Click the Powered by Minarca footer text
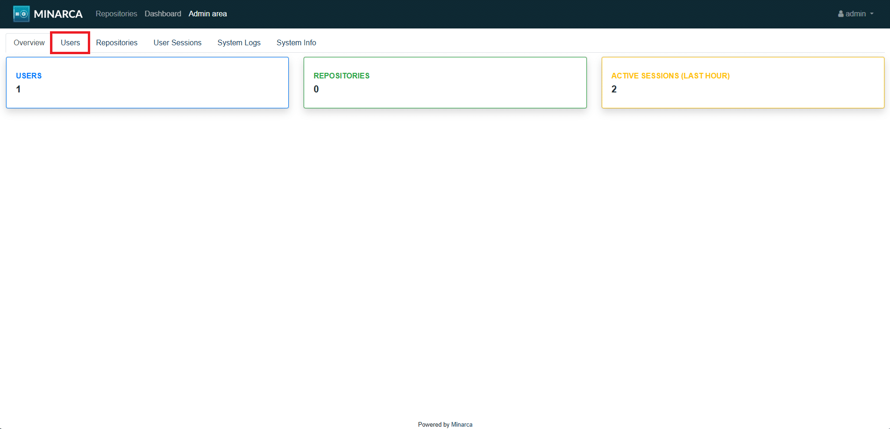The width and height of the screenshot is (890, 429). pos(445,424)
